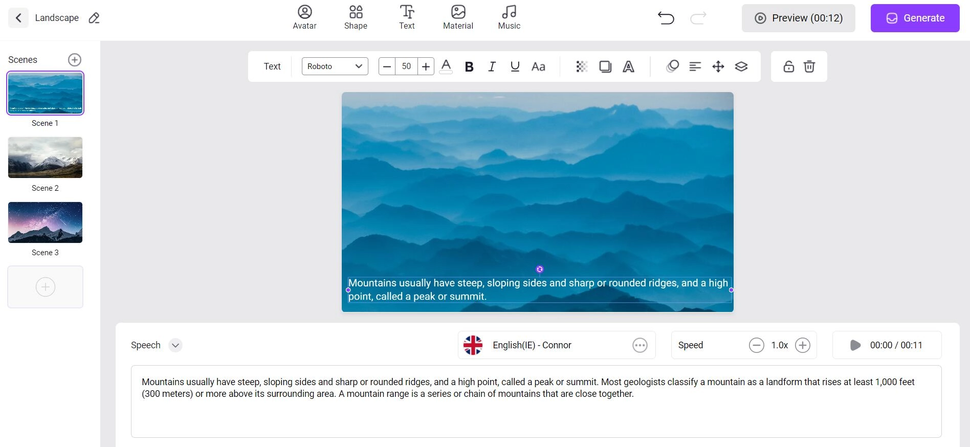Toggle italic formatting
Viewport: 970px width, 447px height.
coord(492,66)
